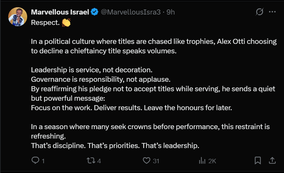
Task: Click the repost count of 4
Action: (99, 161)
